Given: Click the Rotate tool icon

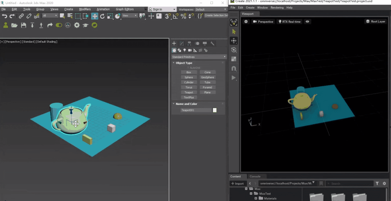Looking at the screenshot, I should click(x=102, y=16).
